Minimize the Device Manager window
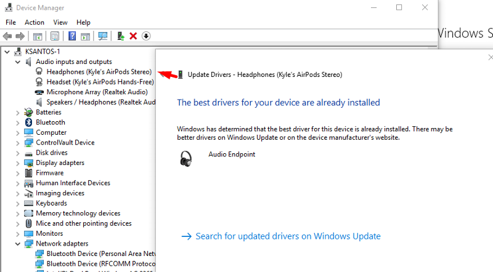Image resolution: width=493 pixels, height=272 pixels. coord(373,7)
